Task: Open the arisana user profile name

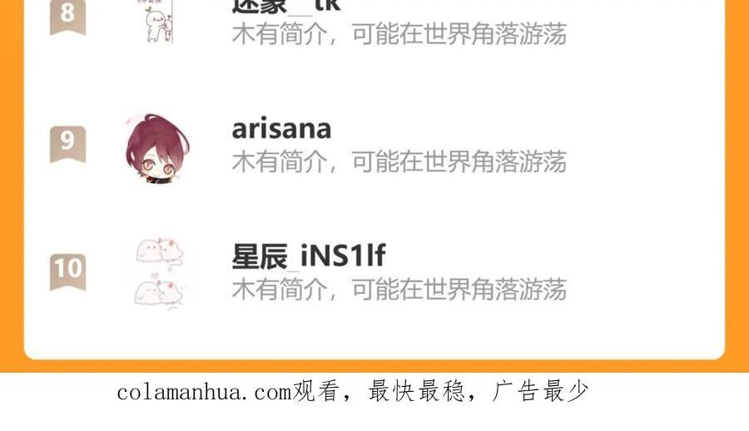Action: (281, 129)
